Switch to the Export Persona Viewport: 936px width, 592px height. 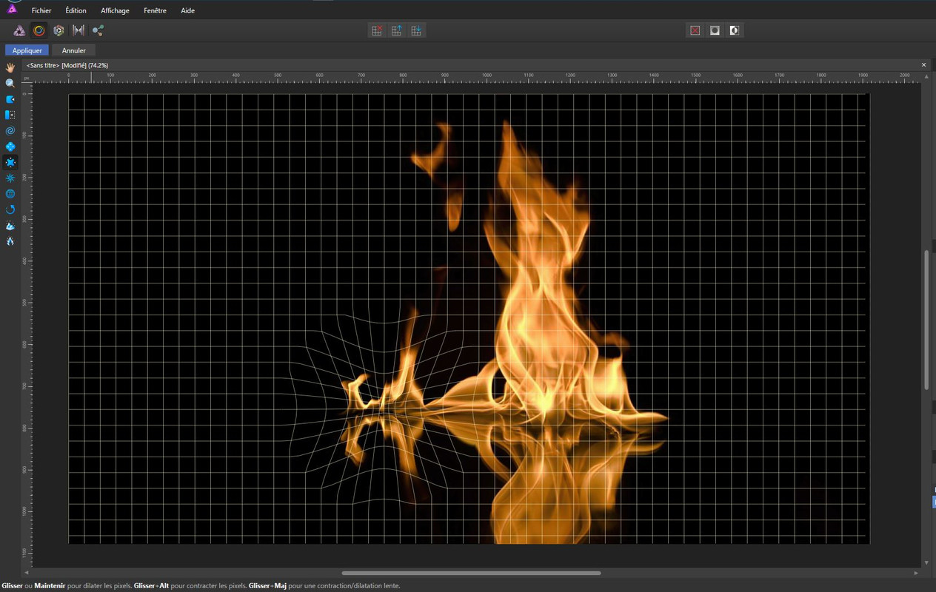coord(98,30)
